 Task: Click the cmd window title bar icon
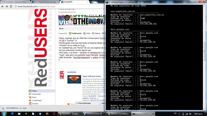pos(107,2)
